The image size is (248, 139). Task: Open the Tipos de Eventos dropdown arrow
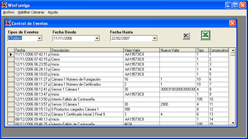point(39,38)
